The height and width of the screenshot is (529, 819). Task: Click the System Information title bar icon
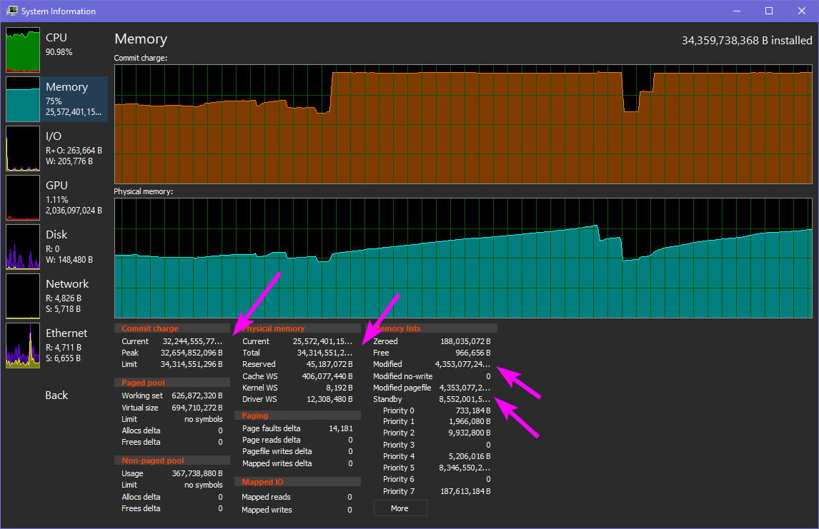click(x=11, y=11)
